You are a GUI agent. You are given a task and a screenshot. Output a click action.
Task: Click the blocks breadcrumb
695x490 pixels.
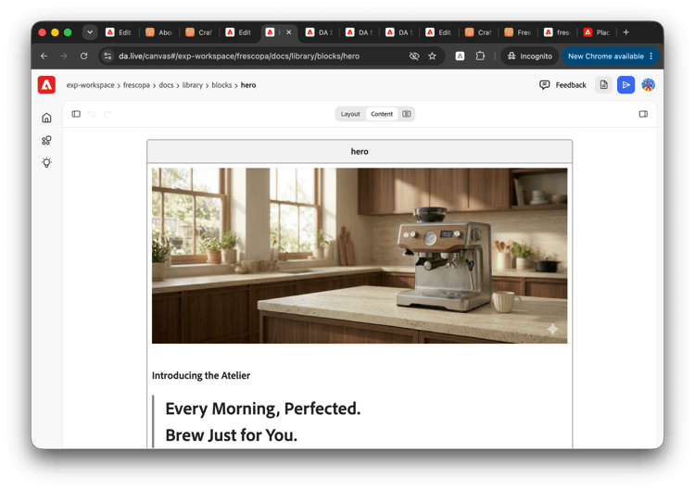[221, 85]
